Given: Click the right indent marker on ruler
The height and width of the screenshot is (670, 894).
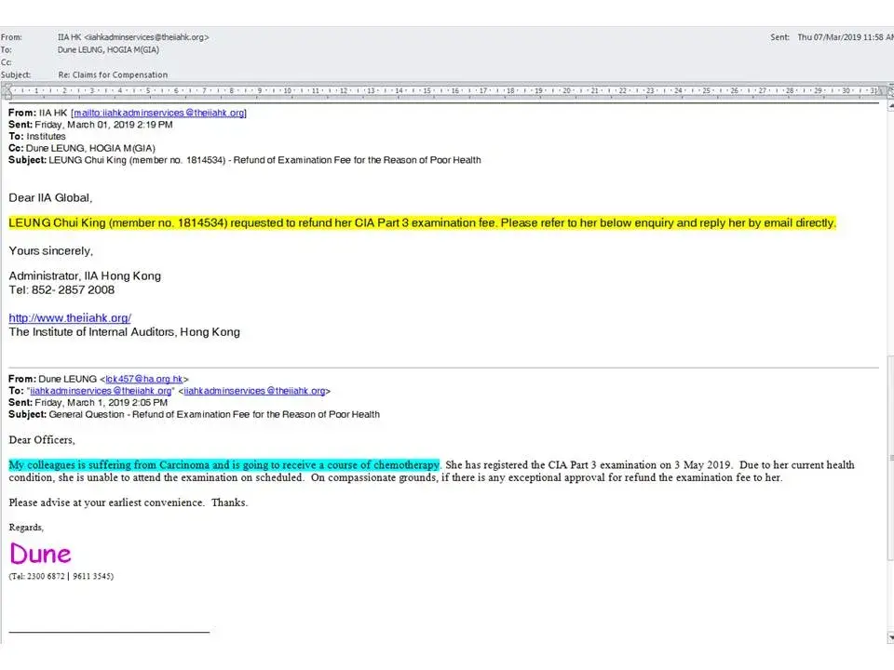Looking at the screenshot, I should coord(875,91).
